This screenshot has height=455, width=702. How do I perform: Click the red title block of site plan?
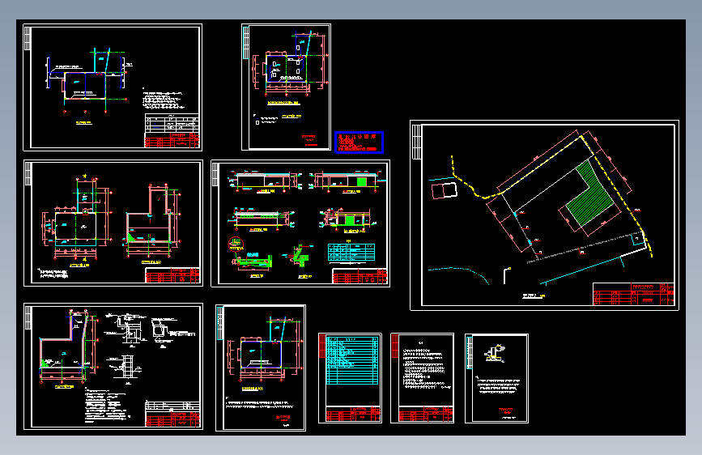coord(633,294)
